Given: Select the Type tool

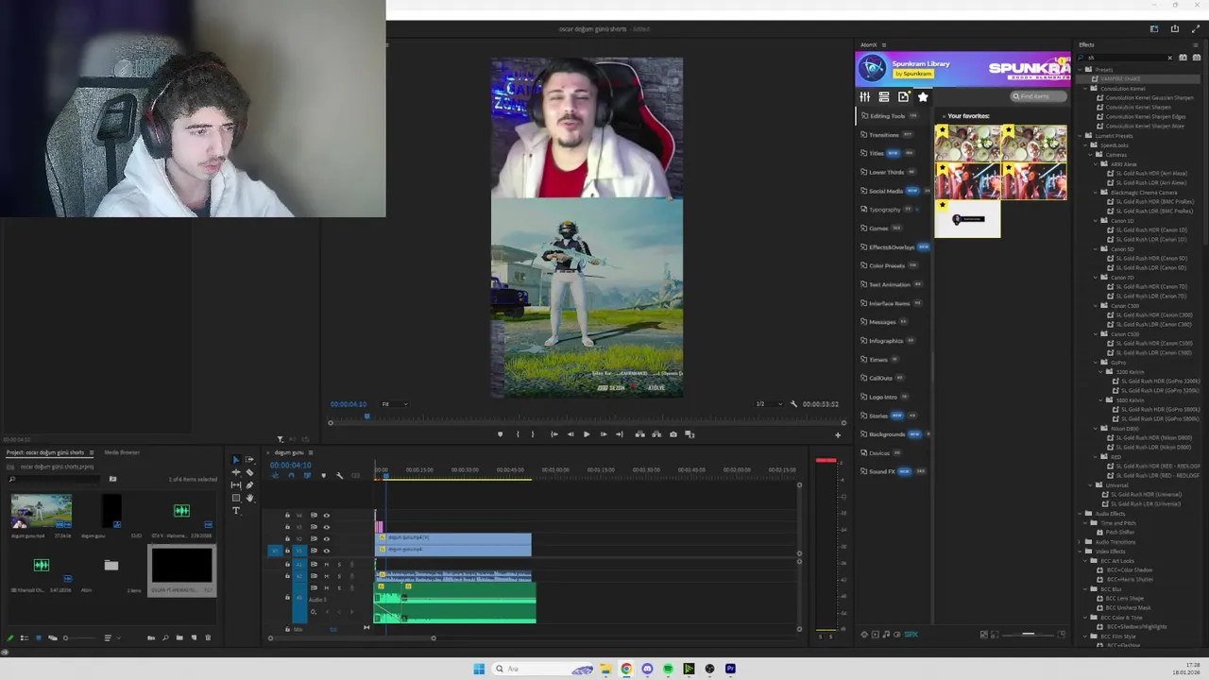Looking at the screenshot, I should (x=236, y=511).
